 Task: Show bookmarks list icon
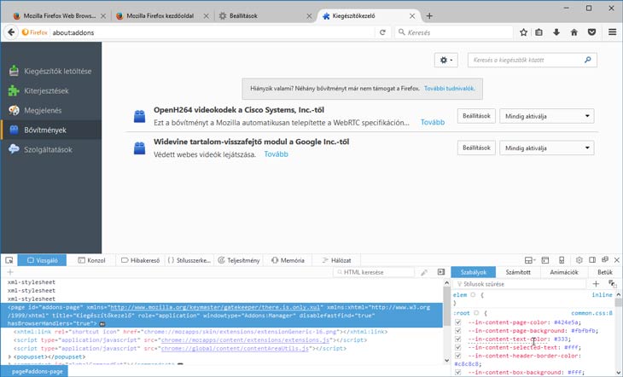pyautogui.click(x=539, y=32)
